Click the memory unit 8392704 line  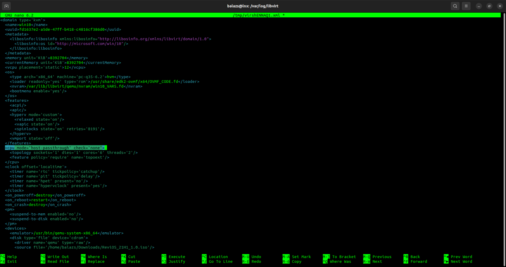(x=46, y=58)
